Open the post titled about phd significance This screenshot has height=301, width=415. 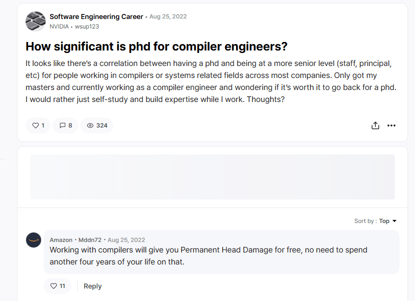pos(156,46)
